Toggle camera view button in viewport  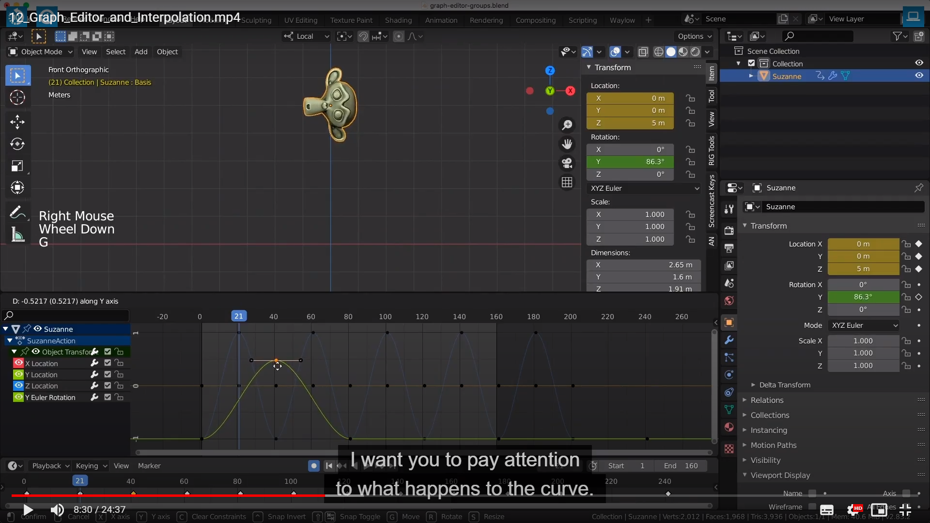click(x=567, y=163)
